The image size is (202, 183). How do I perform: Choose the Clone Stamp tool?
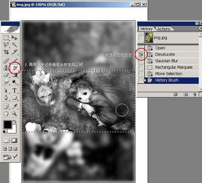pyautogui.click(x=6, y=68)
